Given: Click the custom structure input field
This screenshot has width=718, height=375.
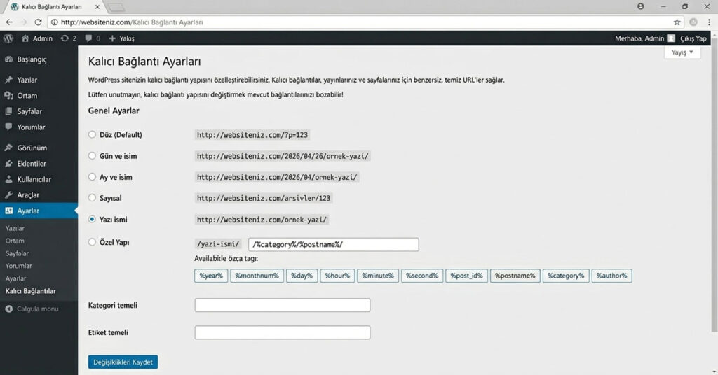Looking at the screenshot, I should 333,244.
